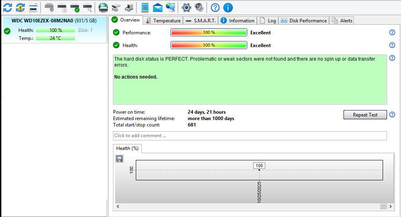The image size is (401, 217).
Task: Click the globe over disk icon
Action: pos(103,7)
